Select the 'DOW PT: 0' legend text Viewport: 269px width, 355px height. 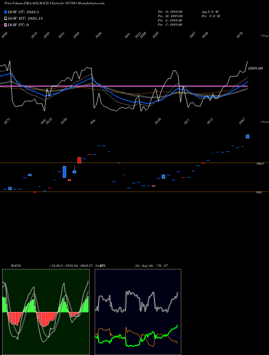18,25
